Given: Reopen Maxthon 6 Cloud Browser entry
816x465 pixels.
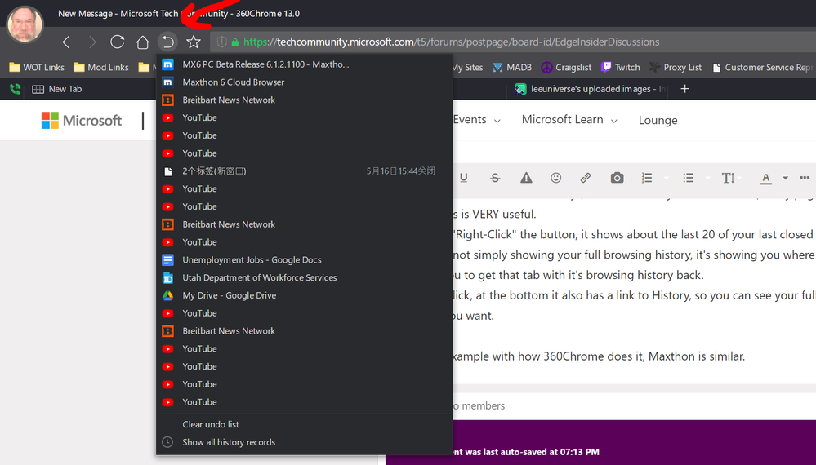Looking at the screenshot, I should click(304, 82).
